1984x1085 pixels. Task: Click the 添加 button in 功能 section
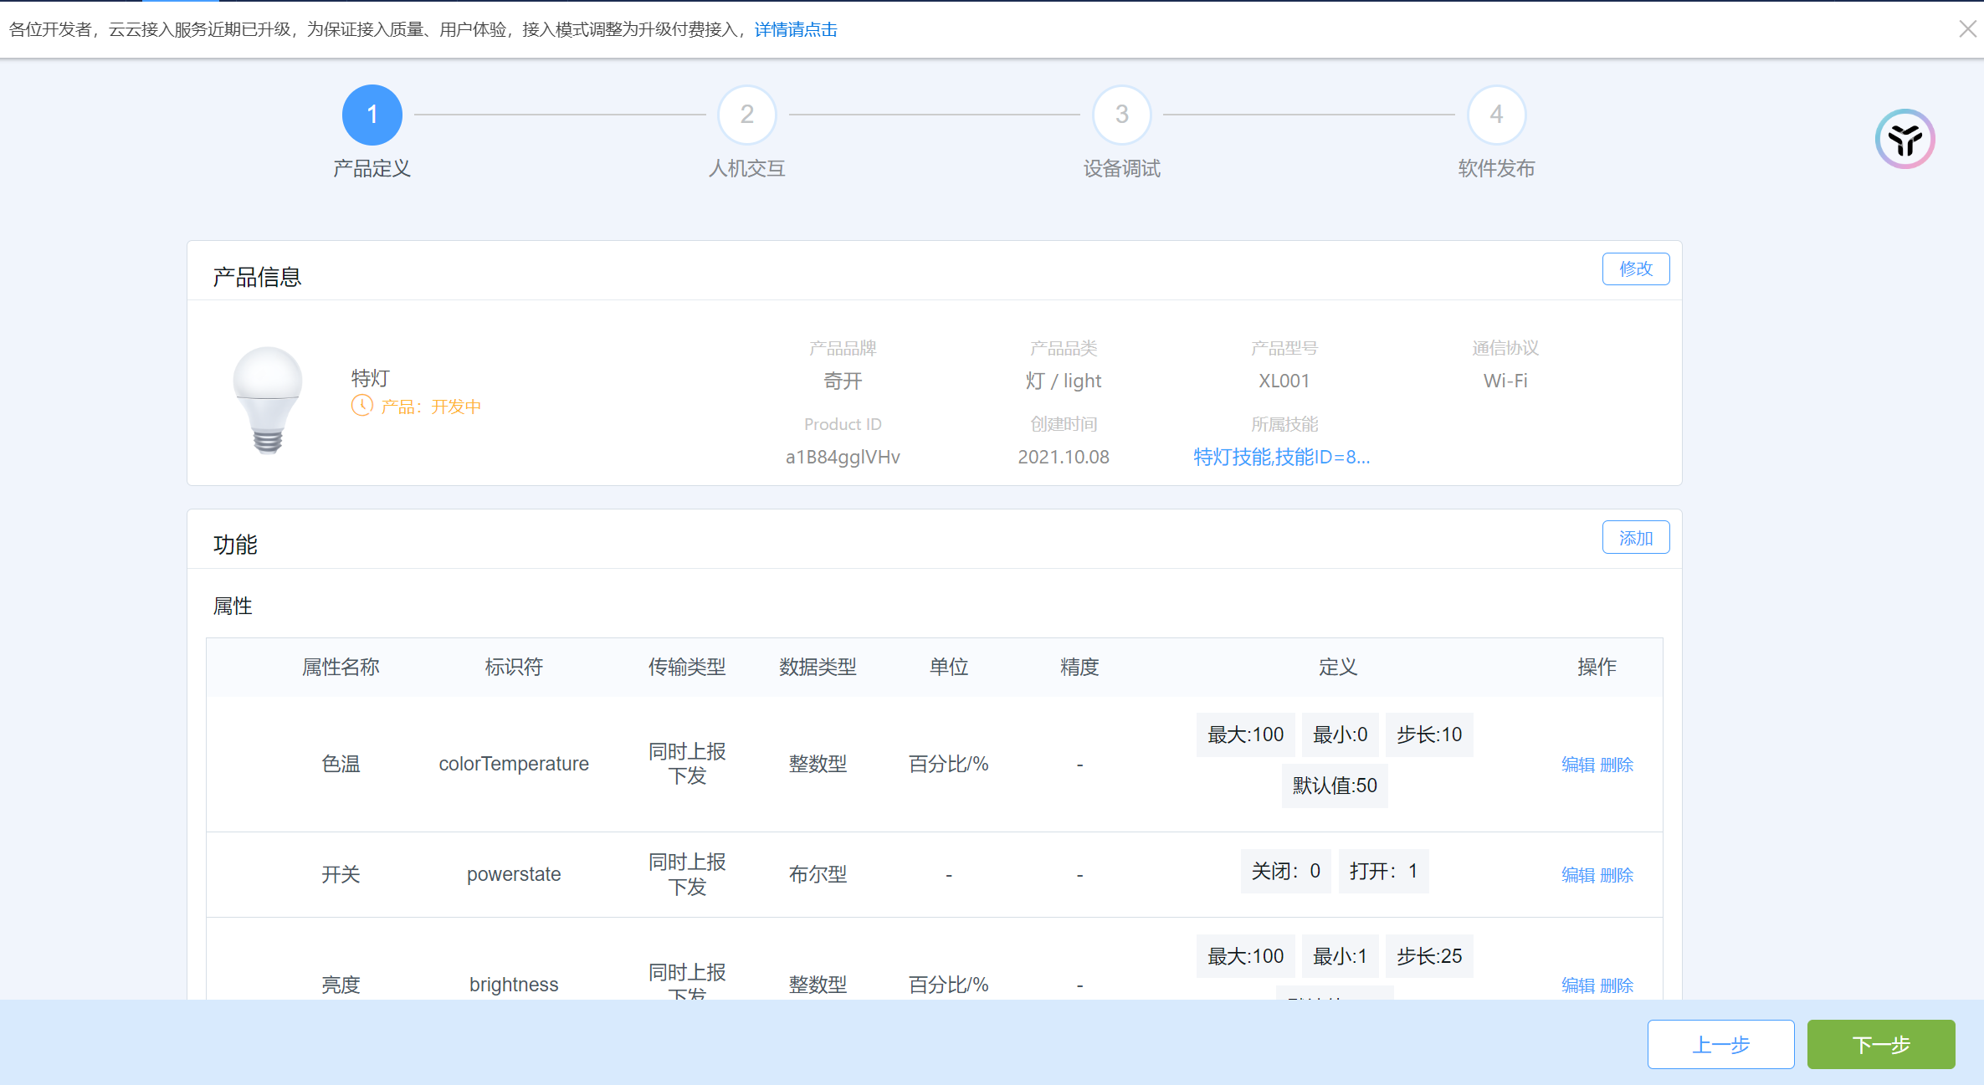point(1636,538)
